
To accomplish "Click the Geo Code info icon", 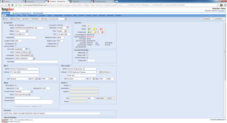I will point(27,49).
